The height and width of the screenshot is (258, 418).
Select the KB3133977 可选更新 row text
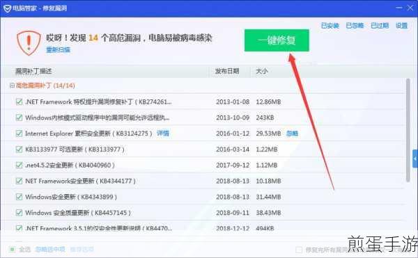point(75,150)
